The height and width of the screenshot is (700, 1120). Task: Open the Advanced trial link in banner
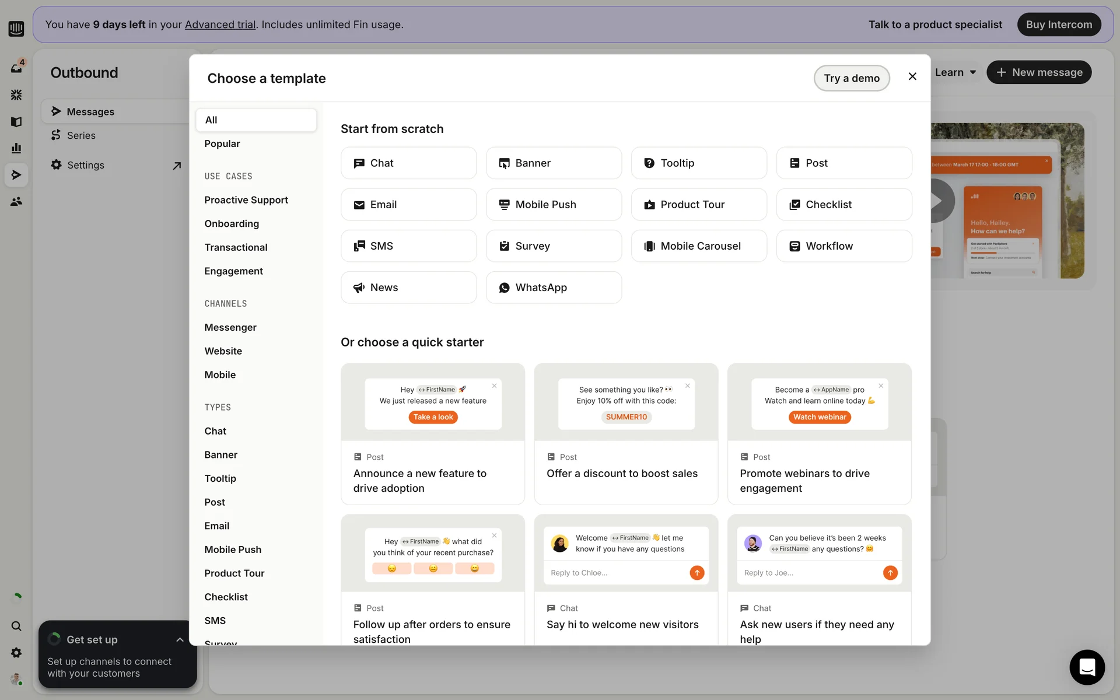tap(220, 24)
